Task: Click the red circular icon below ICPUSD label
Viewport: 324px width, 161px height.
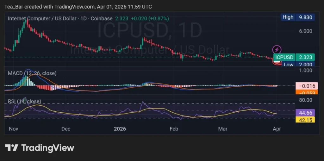Action: click(x=277, y=62)
